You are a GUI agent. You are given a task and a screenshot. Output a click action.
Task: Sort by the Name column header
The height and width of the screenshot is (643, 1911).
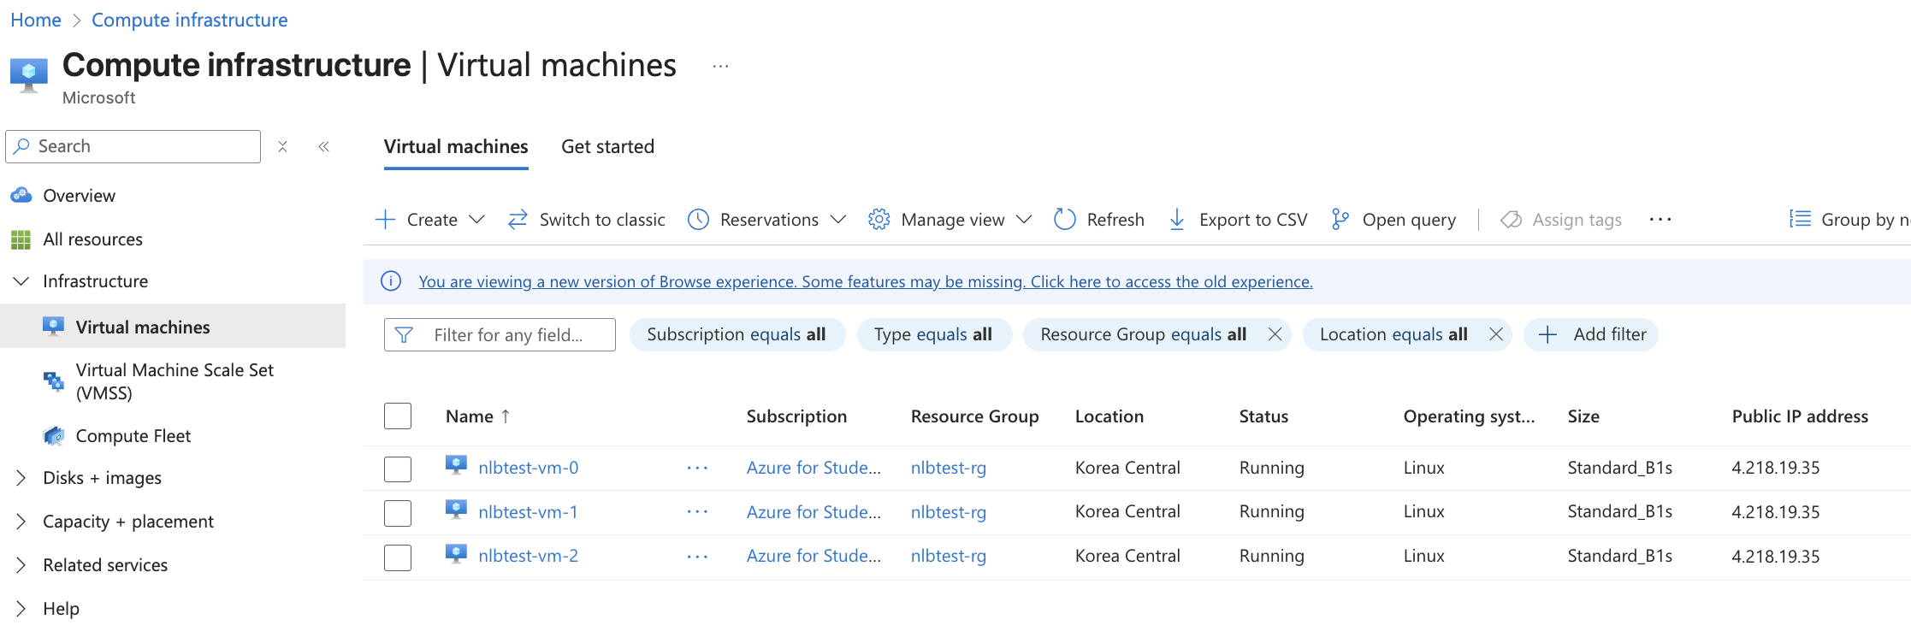click(470, 416)
